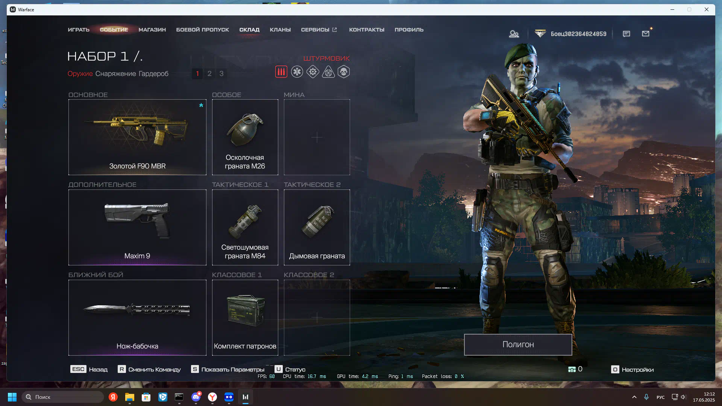The height and width of the screenshot is (406, 722).
Task: Switch to the КЛАНЫ tab
Action: pos(280,30)
